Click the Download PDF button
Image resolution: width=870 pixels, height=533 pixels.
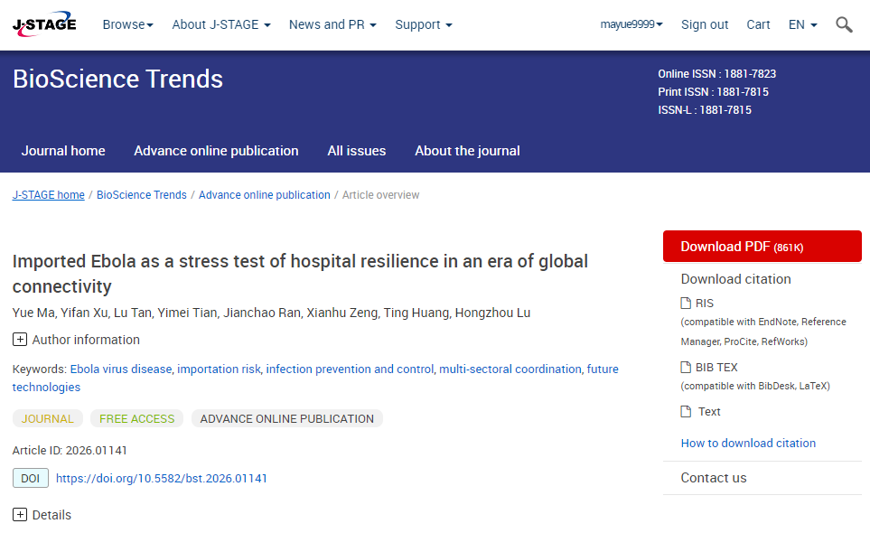[x=762, y=247]
